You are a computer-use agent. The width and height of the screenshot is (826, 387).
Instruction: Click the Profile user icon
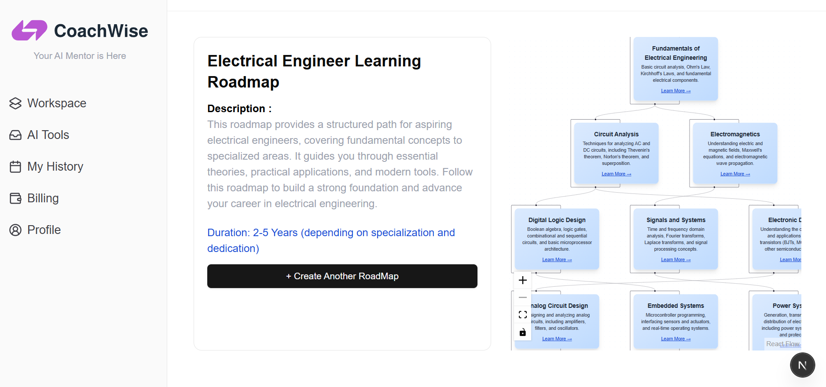[x=15, y=230]
